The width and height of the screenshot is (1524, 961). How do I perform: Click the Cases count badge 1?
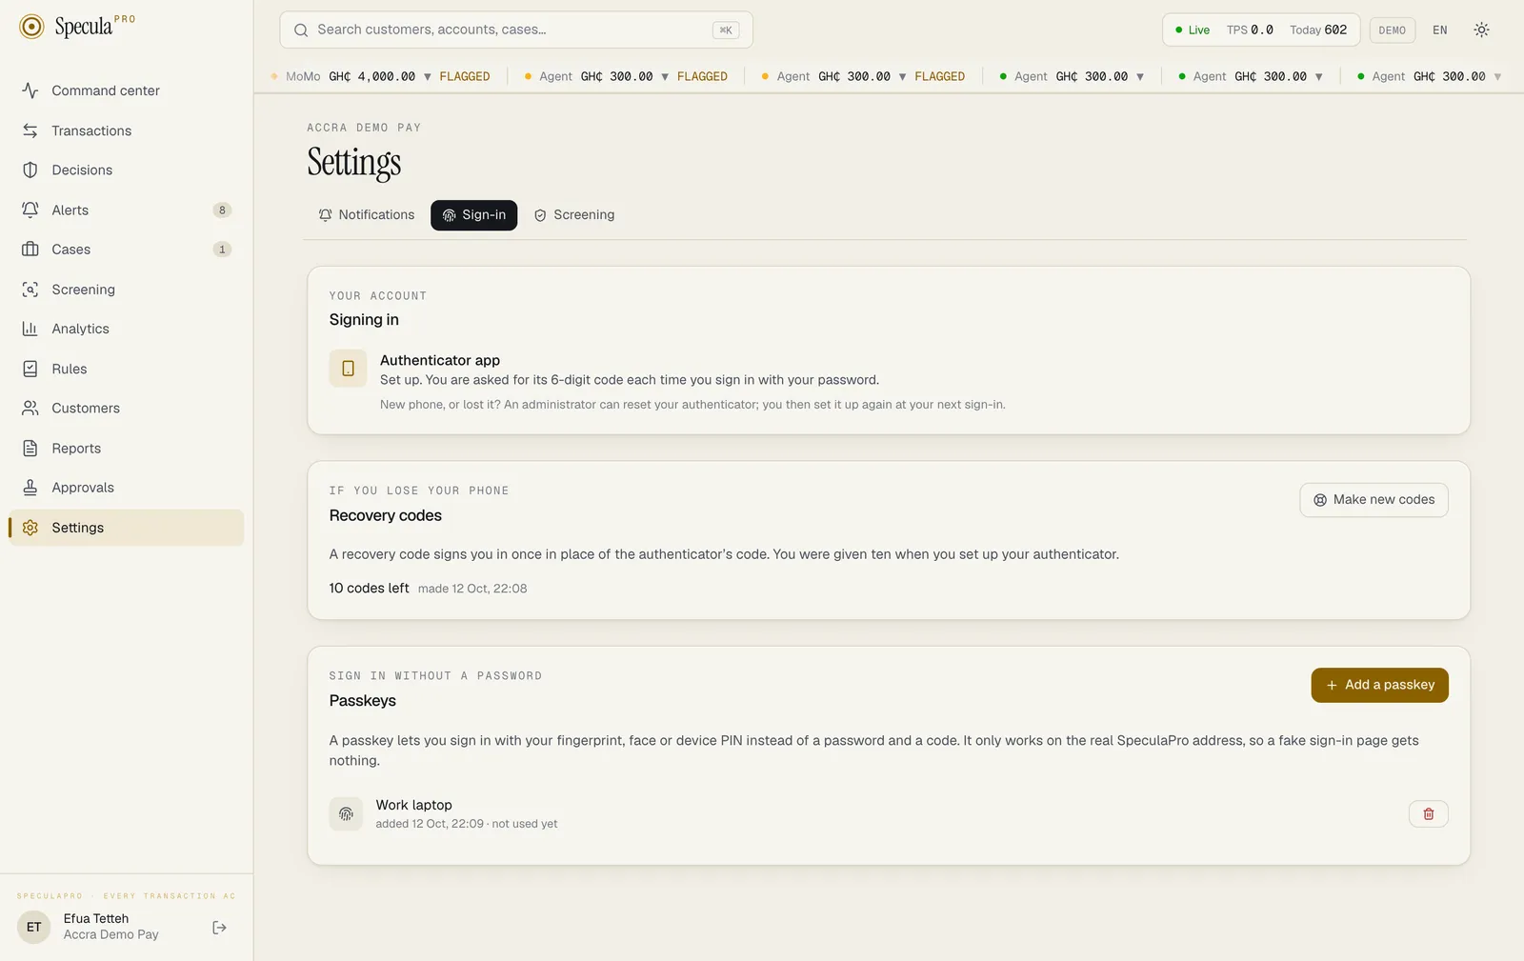(x=222, y=250)
